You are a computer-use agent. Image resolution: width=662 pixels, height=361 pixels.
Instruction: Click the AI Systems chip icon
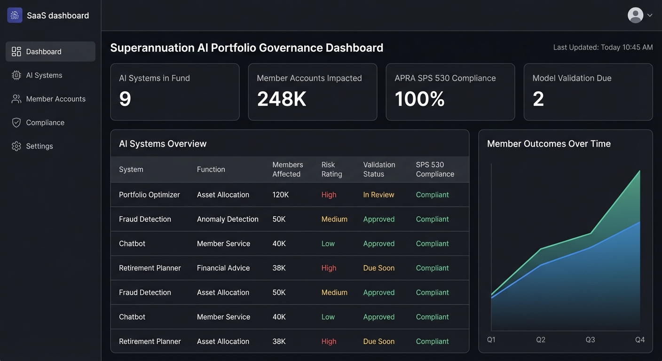point(16,75)
